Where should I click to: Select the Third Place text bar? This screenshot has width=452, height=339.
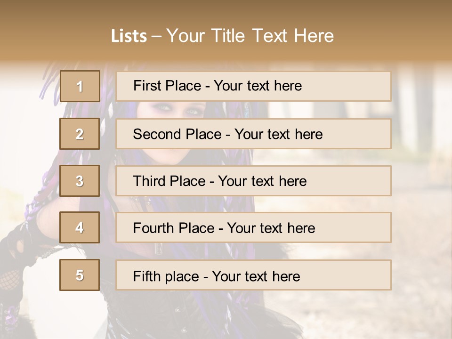[253, 181]
